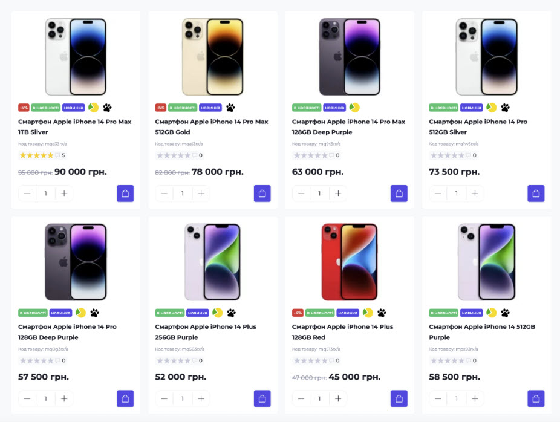The image size is (560, 422).
Task: Increase quantity for iPhone 14 Pro 128GB Deep Purple
Action: click(x=64, y=398)
